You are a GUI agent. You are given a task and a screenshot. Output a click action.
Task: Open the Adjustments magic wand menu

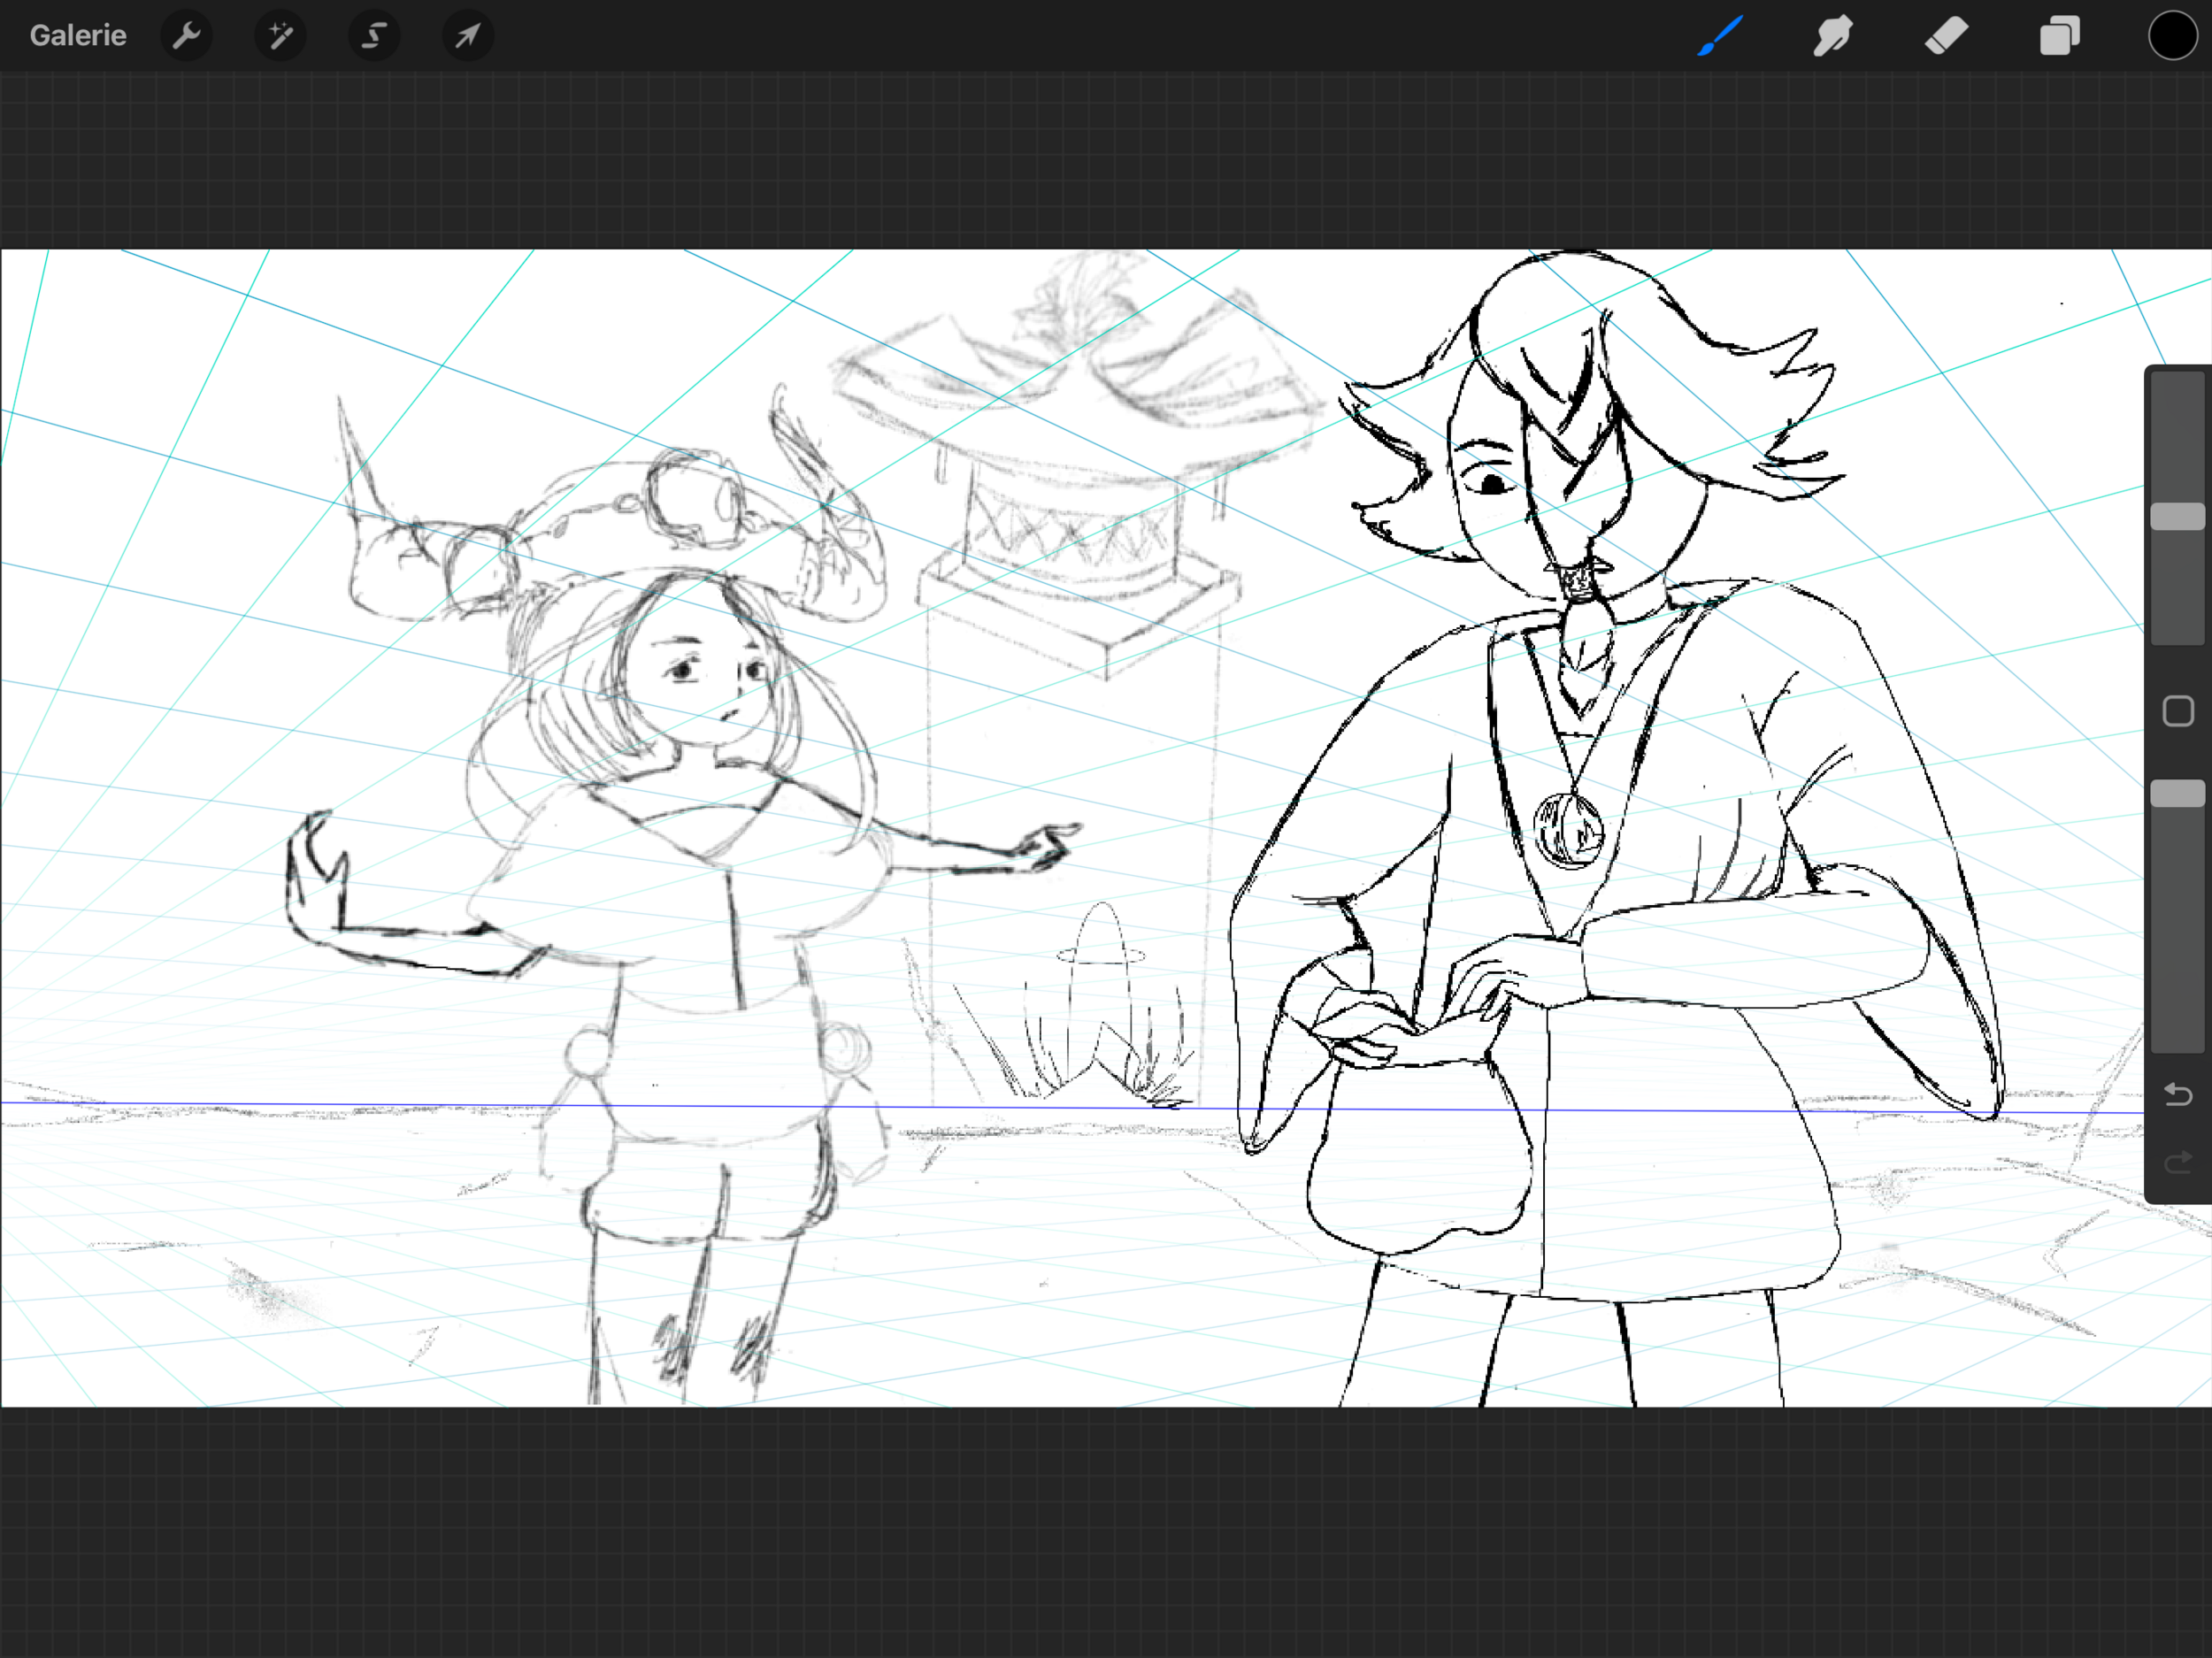tap(280, 36)
